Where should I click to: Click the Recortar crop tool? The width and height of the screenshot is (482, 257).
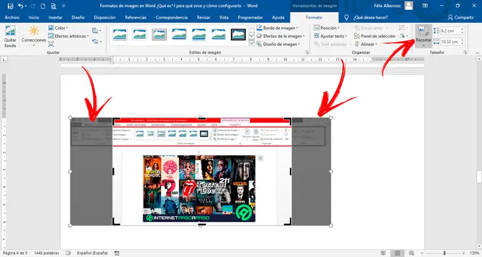pyautogui.click(x=424, y=32)
